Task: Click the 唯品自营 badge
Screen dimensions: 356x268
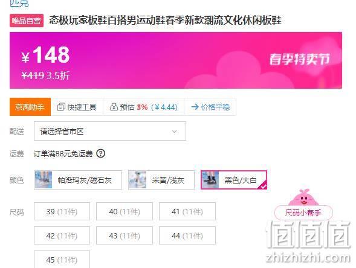Action: [27, 21]
